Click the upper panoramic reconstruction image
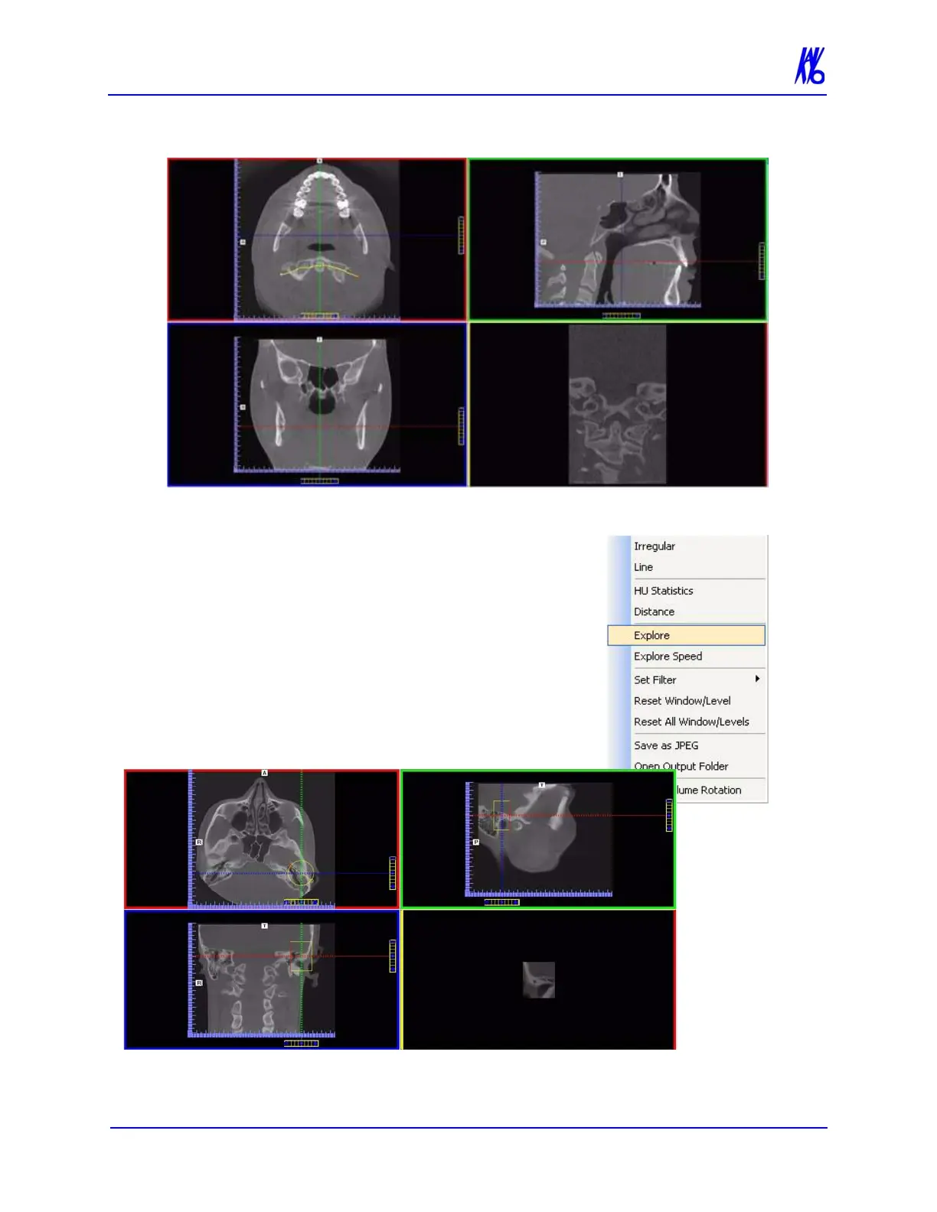This screenshot has height=1212, width=937. tap(617, 404)
